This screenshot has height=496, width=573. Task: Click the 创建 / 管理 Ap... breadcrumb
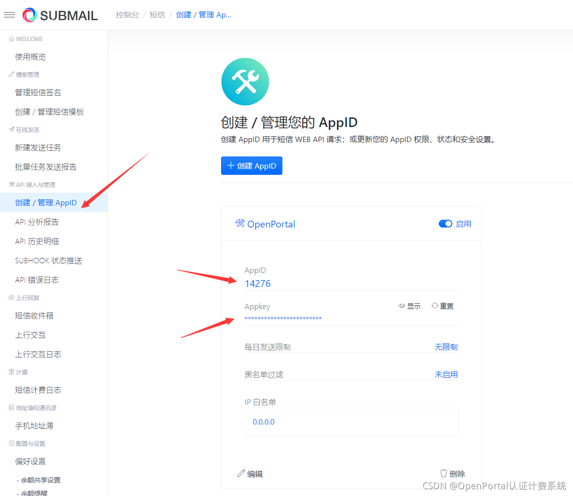204,15
